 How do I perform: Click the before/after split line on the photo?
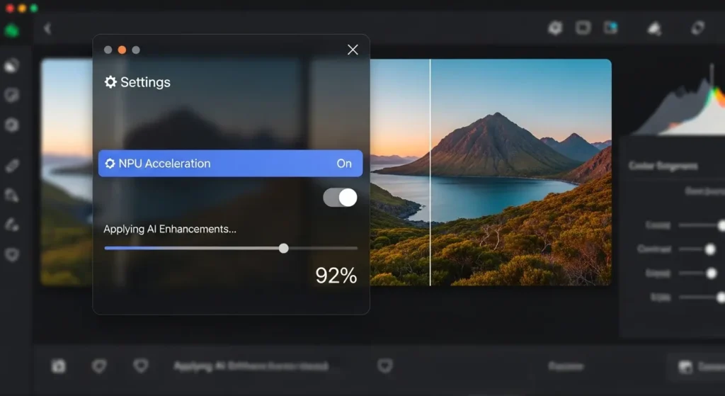(430, 172)
